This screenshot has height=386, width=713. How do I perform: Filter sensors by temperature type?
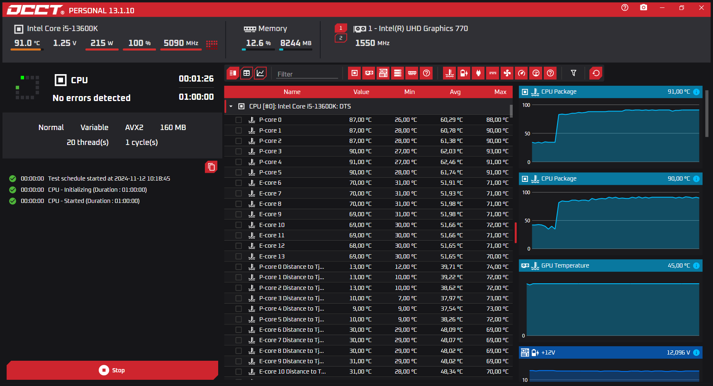pos(450,73)
